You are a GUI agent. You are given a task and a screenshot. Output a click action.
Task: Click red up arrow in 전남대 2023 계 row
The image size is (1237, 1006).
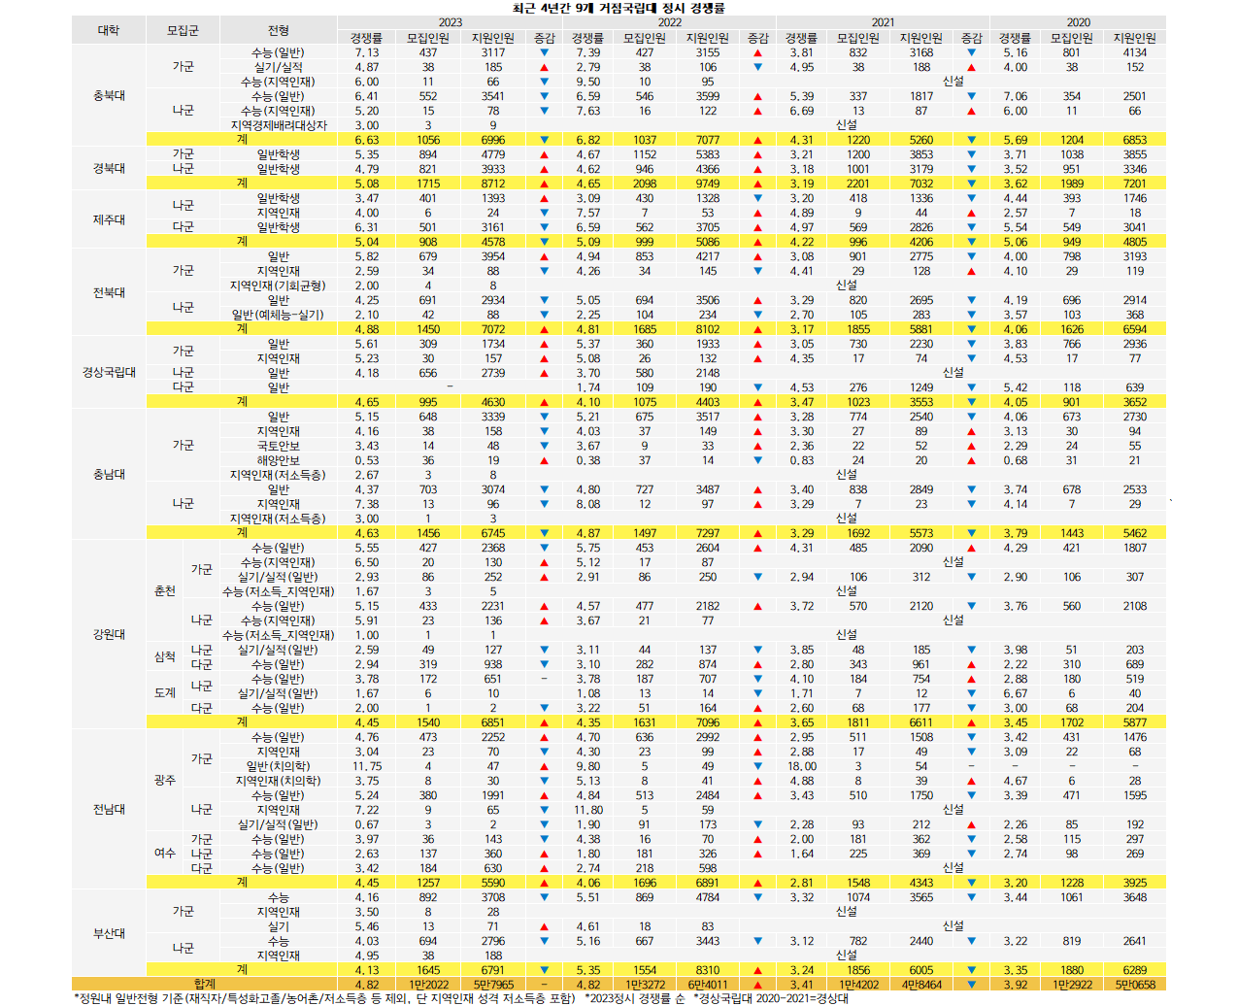tap(544, 883)
